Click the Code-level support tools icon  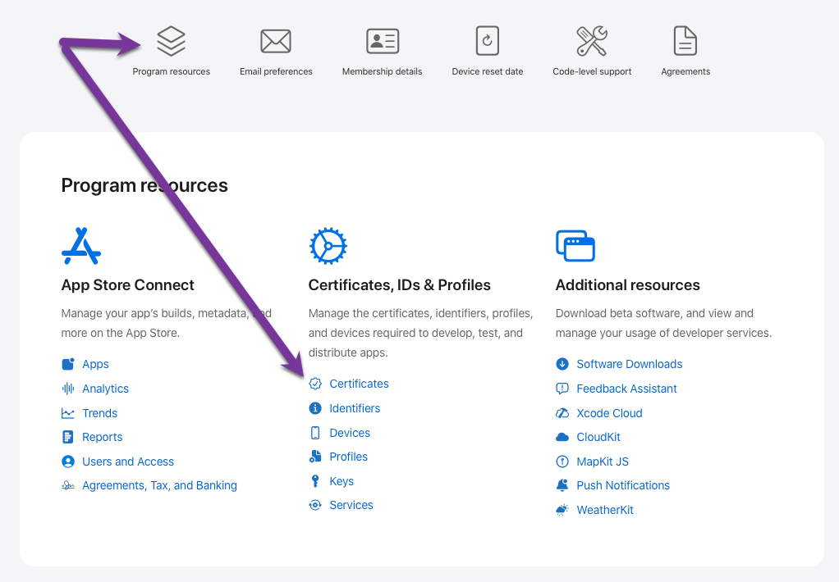tap(592, 41)
